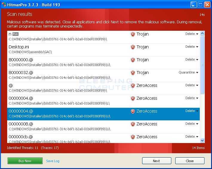Click the Trojan shield icon for Desktop.ini
Screen dimensions: 212x169
tap(133, 47)
